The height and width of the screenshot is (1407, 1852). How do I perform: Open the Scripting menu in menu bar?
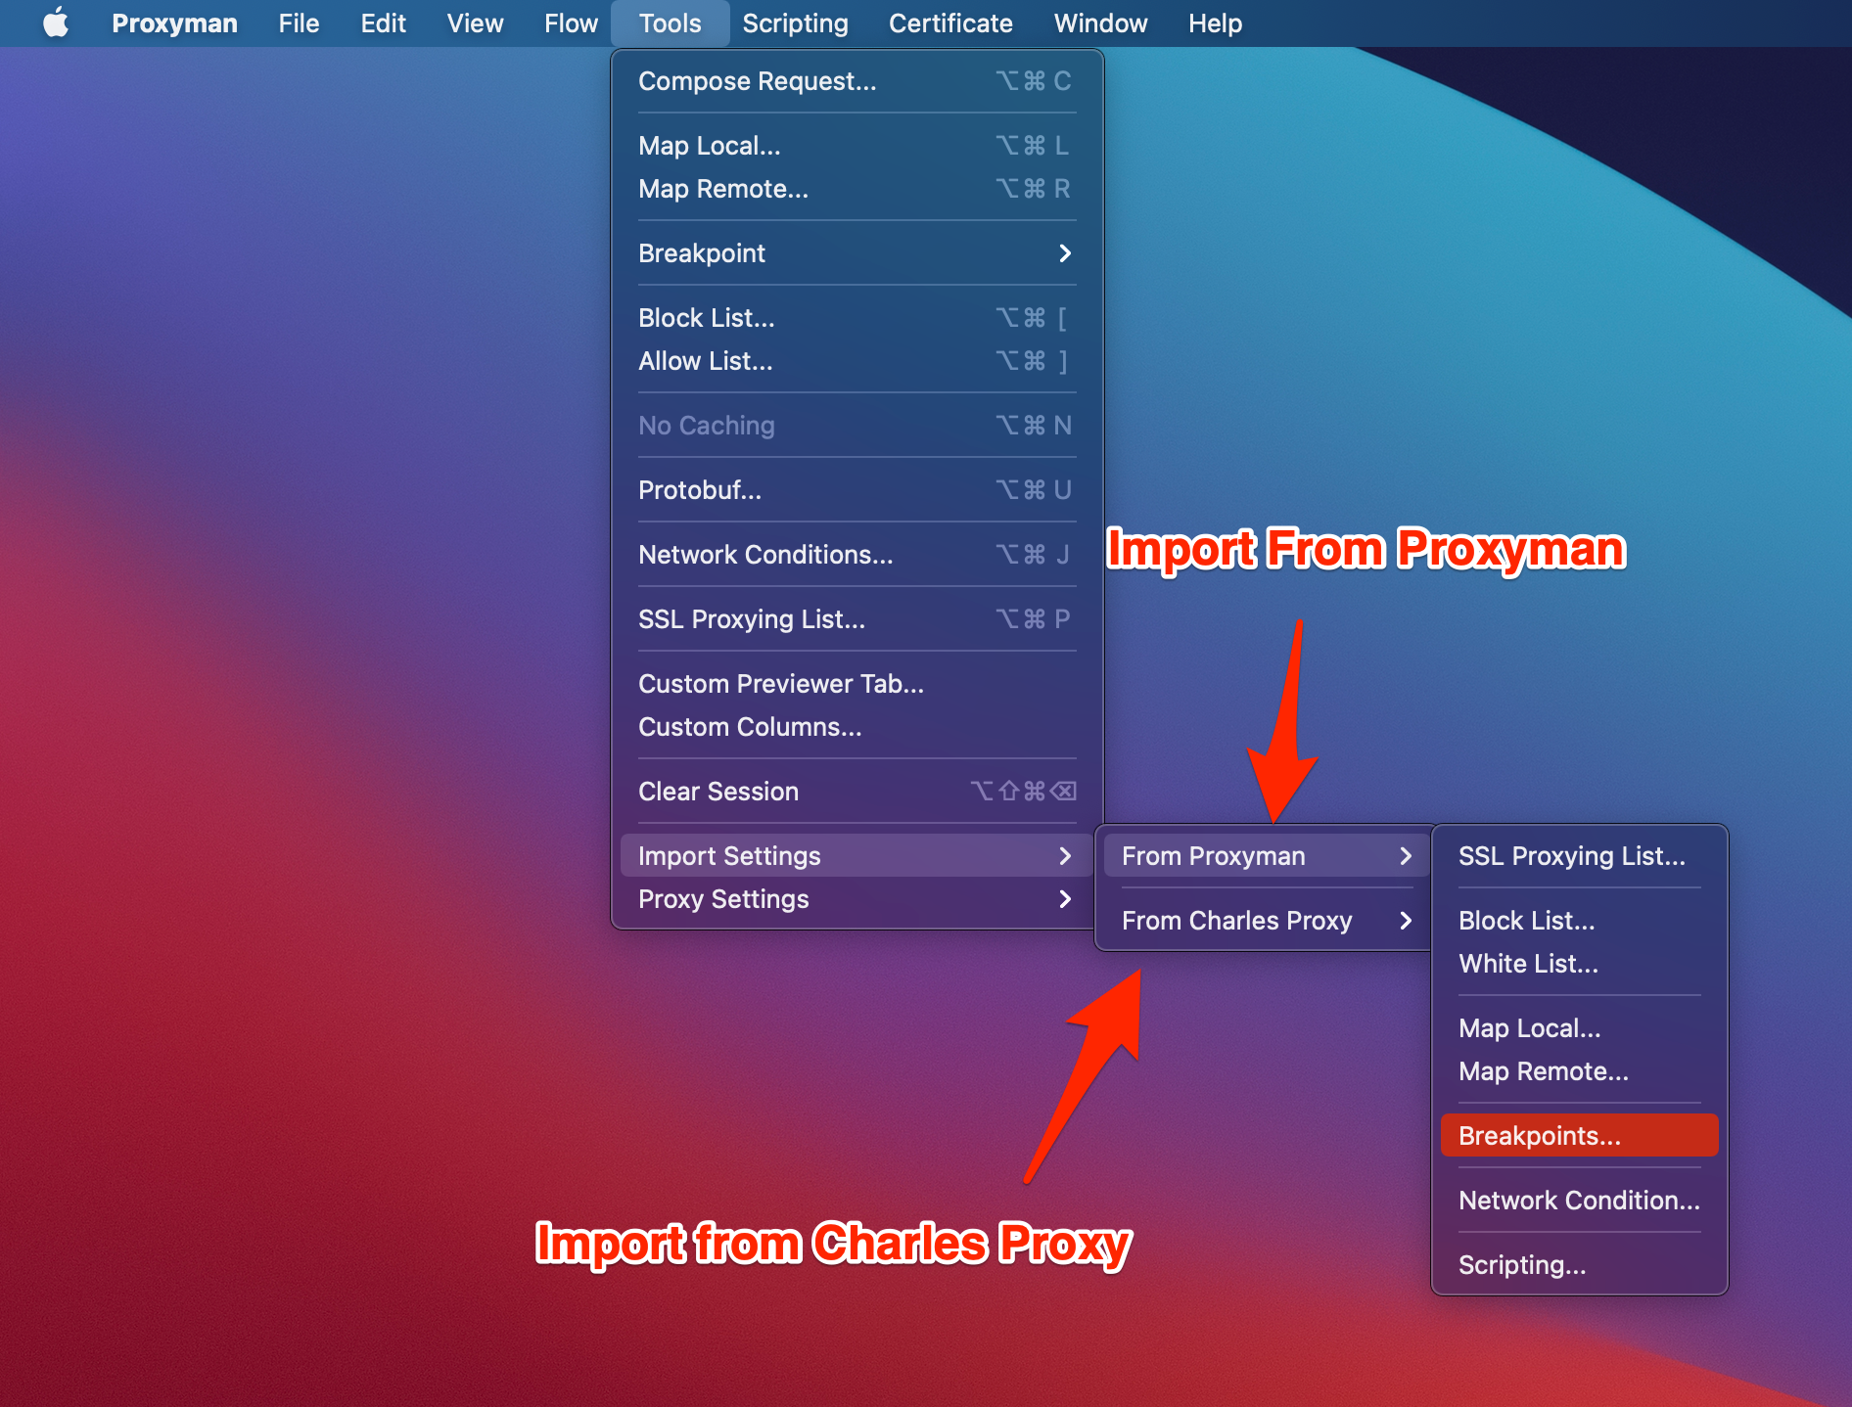[x=795, y=23]
